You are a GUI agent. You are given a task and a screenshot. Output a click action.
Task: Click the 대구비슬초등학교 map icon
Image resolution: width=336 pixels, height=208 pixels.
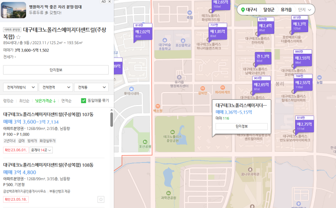(165, 40)
